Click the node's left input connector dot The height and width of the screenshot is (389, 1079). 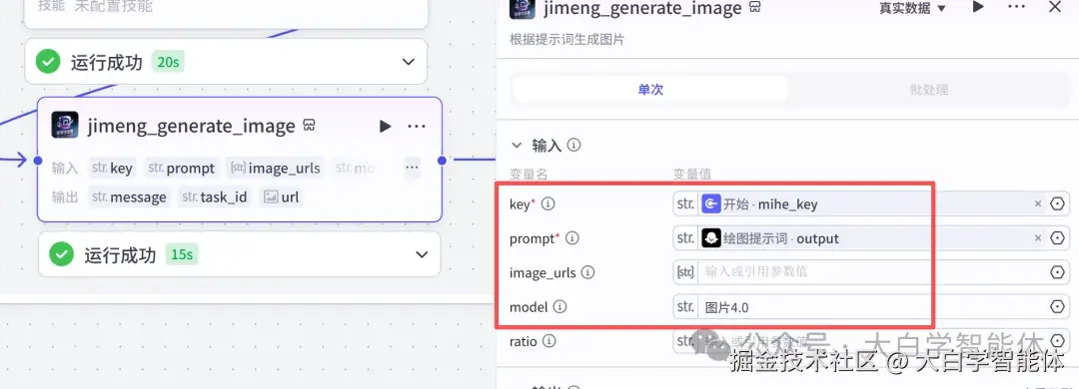click(37, 161)
